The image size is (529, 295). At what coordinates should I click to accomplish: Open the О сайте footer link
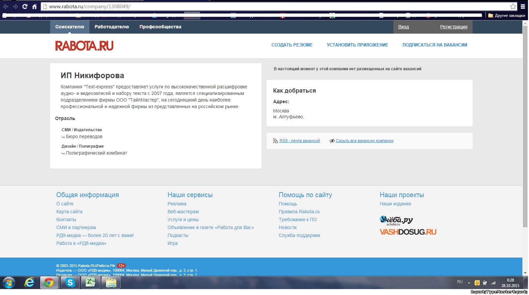tap(65, 204)
